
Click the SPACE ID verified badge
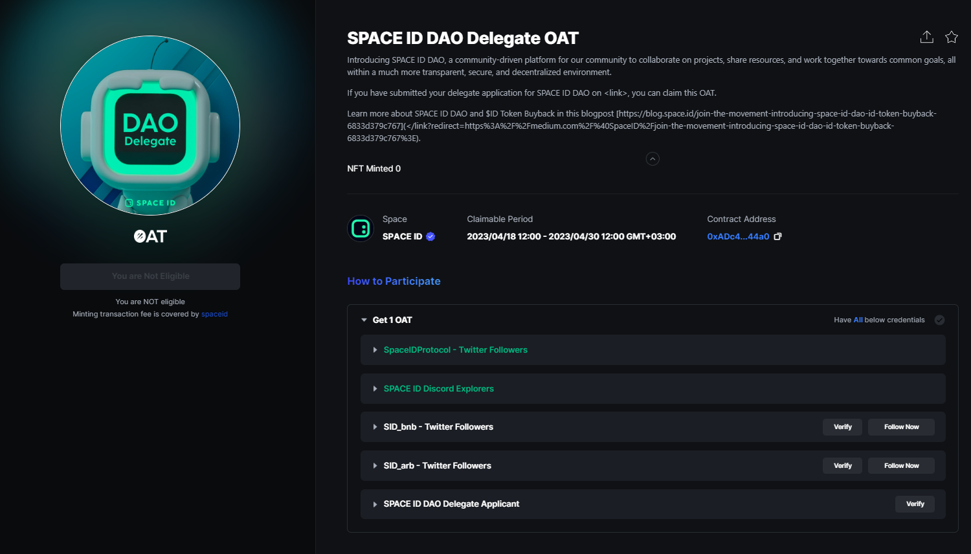point(430,237)
